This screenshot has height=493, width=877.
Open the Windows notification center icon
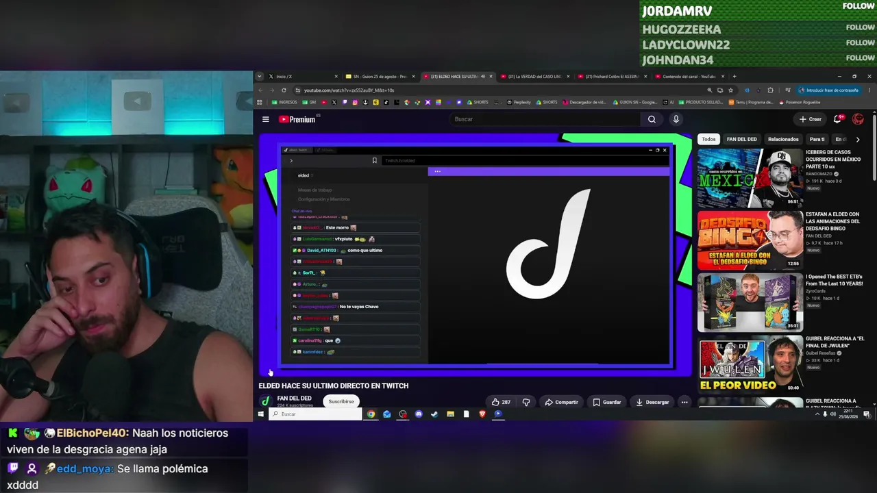[867, 414]
